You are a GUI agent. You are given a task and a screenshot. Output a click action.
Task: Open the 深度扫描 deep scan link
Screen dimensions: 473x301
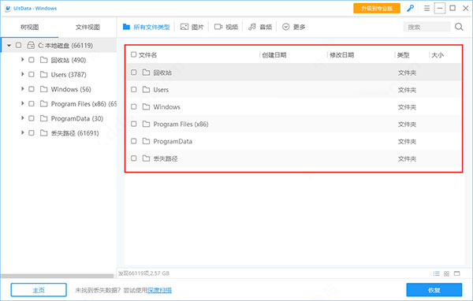pos(159,290)
